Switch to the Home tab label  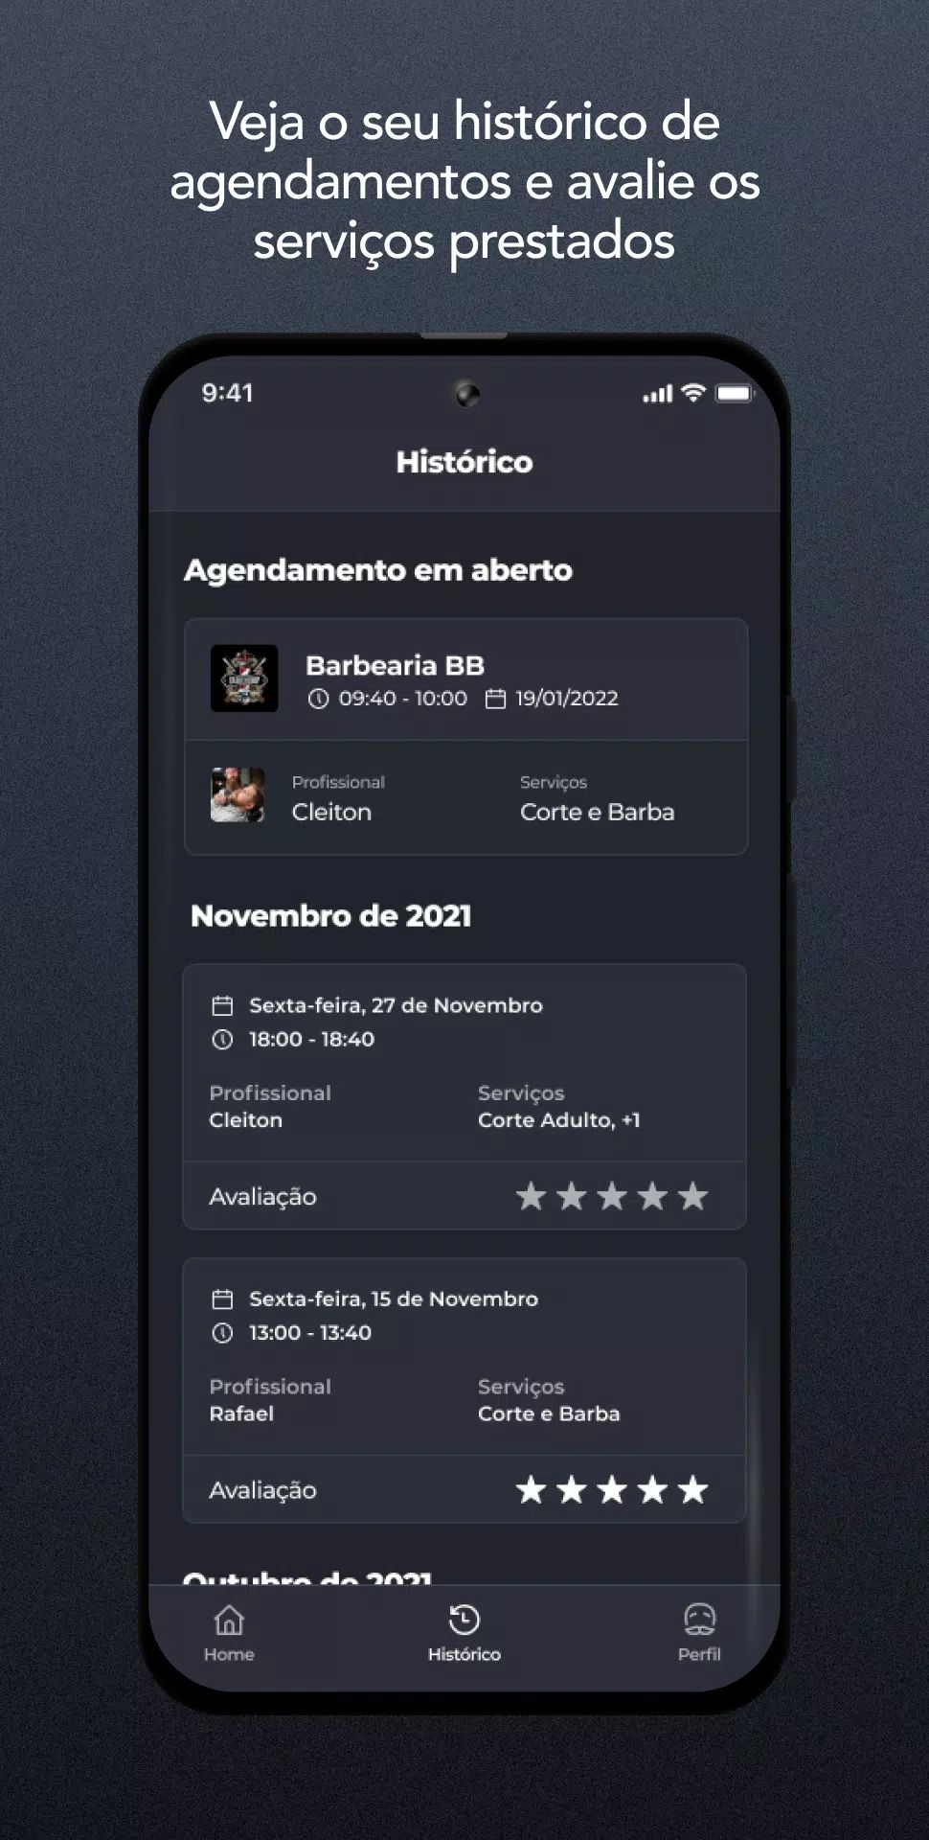[229, 1655]
